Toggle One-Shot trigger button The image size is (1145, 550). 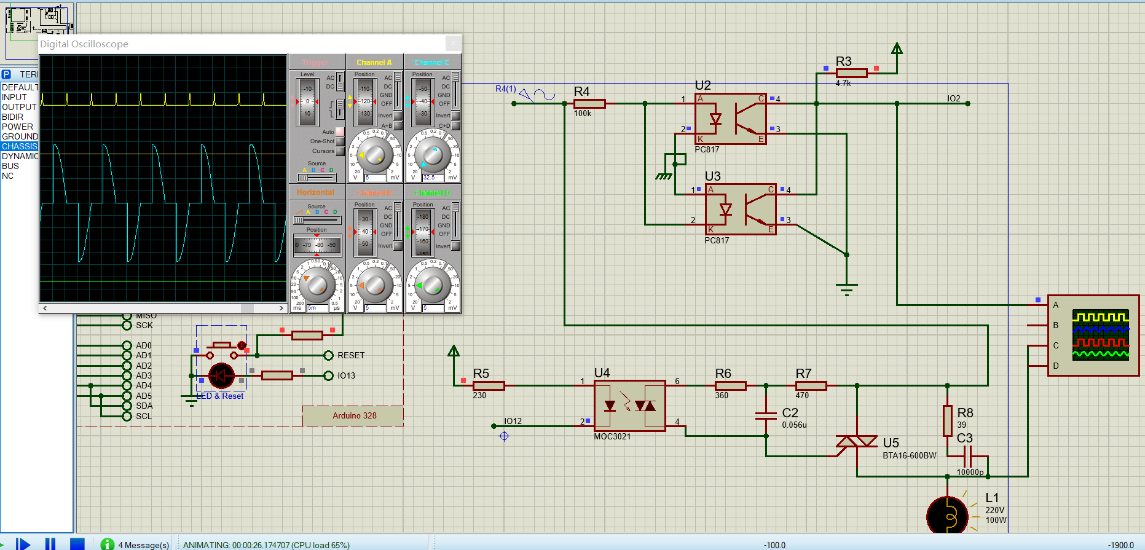(340, 141)
